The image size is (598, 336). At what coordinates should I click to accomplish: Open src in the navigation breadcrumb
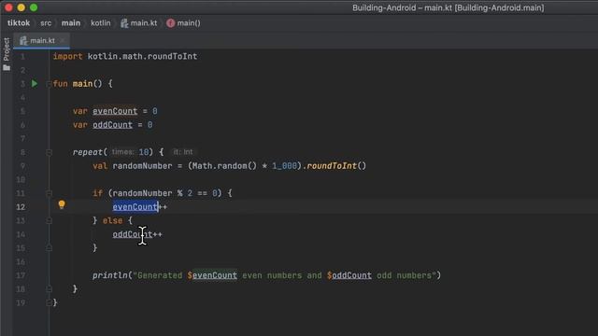coord(46,23)
